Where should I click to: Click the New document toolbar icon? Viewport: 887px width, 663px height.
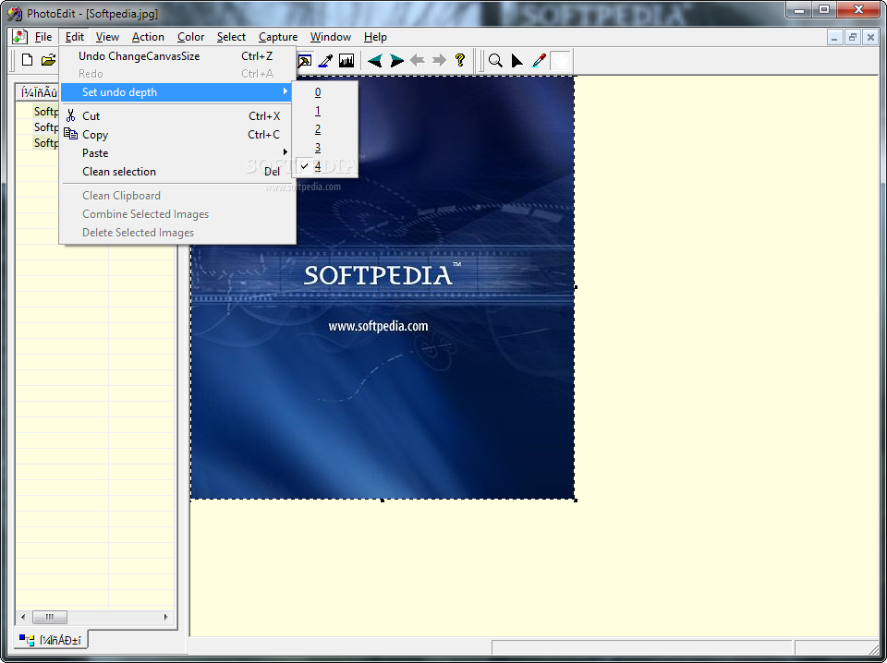click(27, 60)
